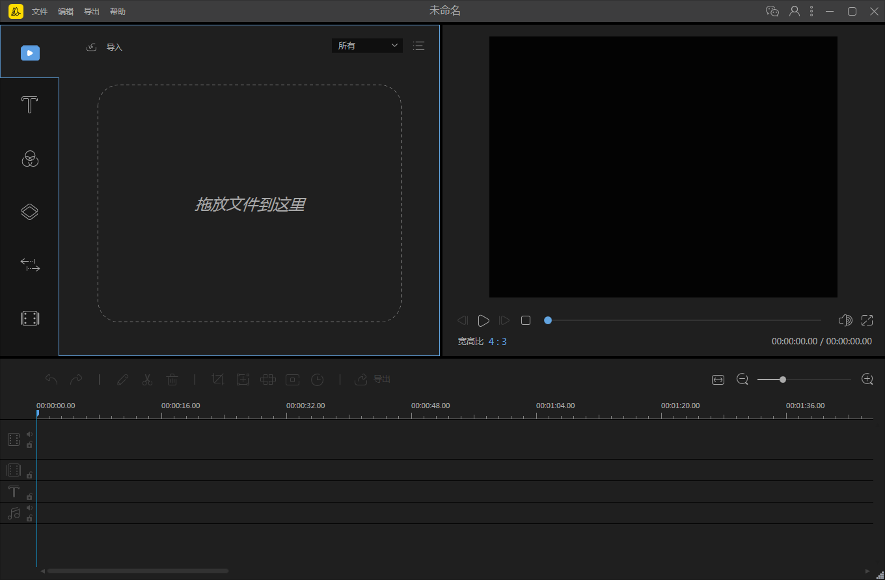Viewport: 885px width, 580px height.
Task: Change the 4 : 3 aspect ratio
Action: [x=498, y=342]
